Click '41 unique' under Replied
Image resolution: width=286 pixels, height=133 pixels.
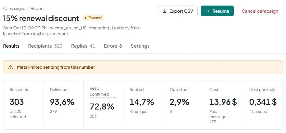tap(138, 111)
